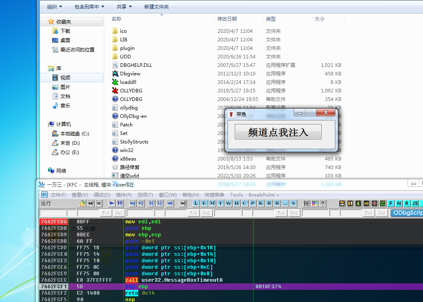Open CPU window with C button
Image resolution: width=423 pixels, height=302 pixels.
click(x=245, y=203)
